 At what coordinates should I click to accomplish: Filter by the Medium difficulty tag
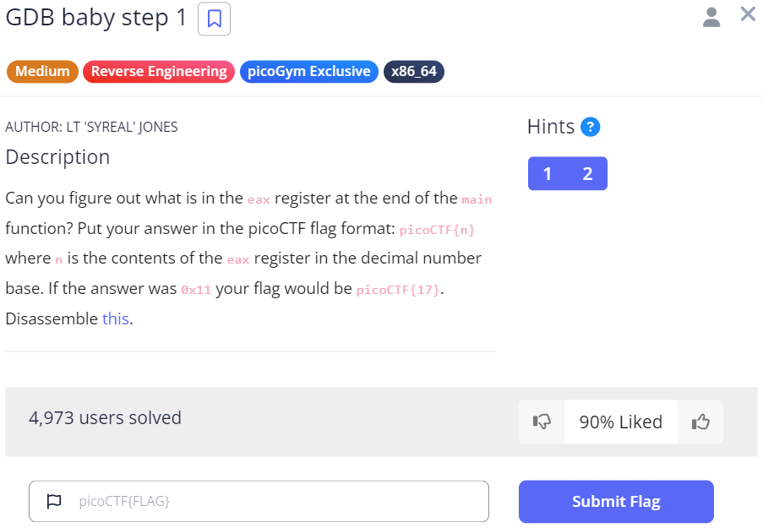tap(42, 72)
